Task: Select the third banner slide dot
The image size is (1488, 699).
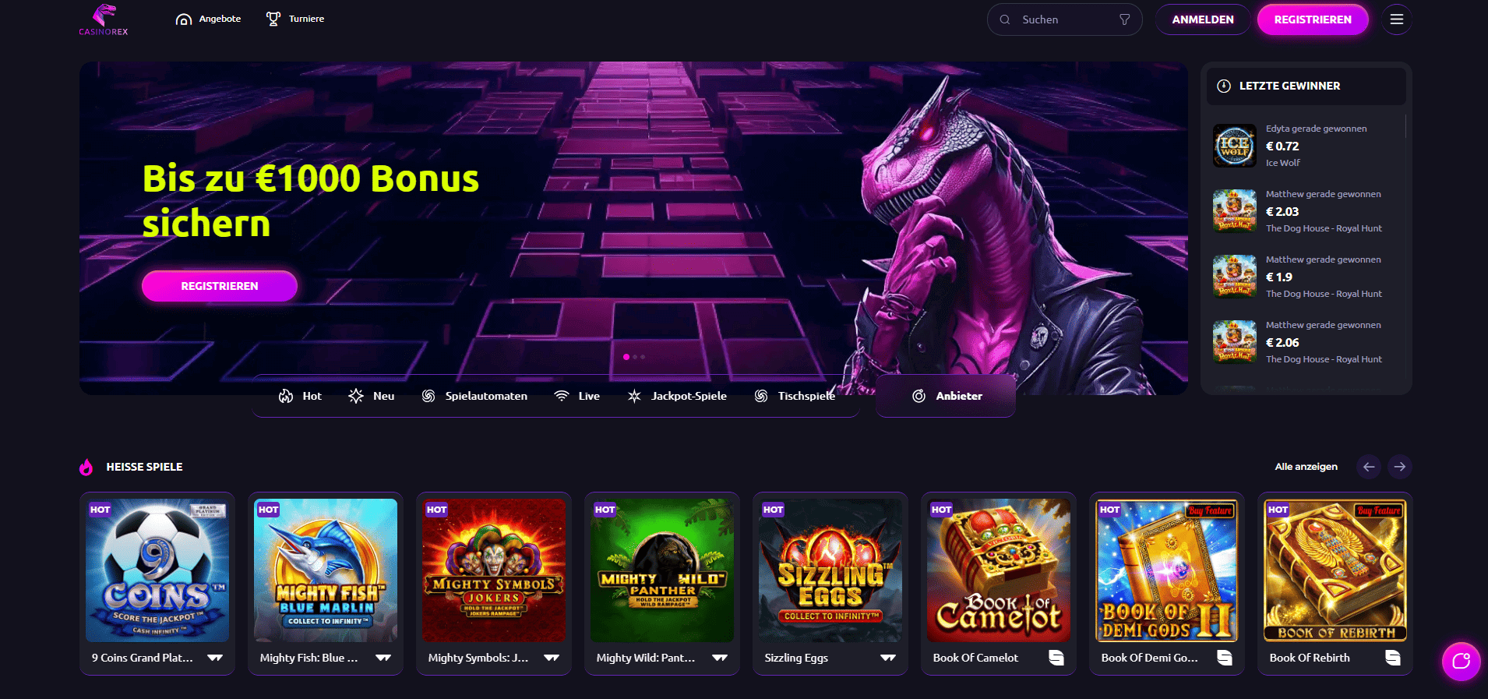Action: coord(643,357)
